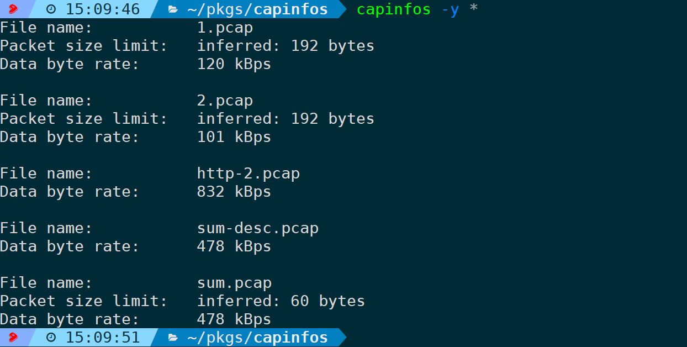Click the -y option flag
The height and width of the screenshot is (347, 687).
[x=450, y=10]
